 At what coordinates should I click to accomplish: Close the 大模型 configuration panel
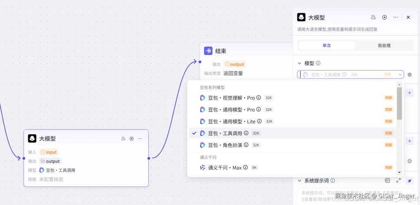[x=408, y=17]
